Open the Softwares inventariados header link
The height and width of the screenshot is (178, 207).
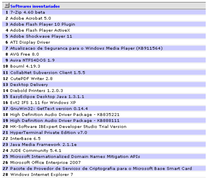pyautogui.click(x=35, y=6)
